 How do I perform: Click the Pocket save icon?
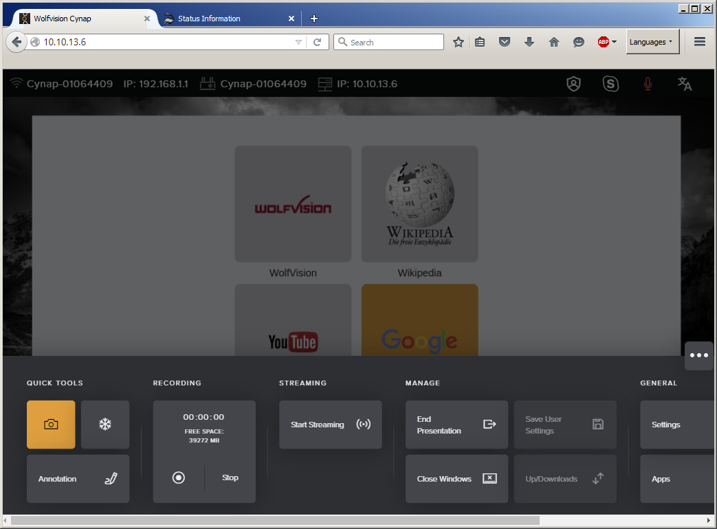point(505,42)
